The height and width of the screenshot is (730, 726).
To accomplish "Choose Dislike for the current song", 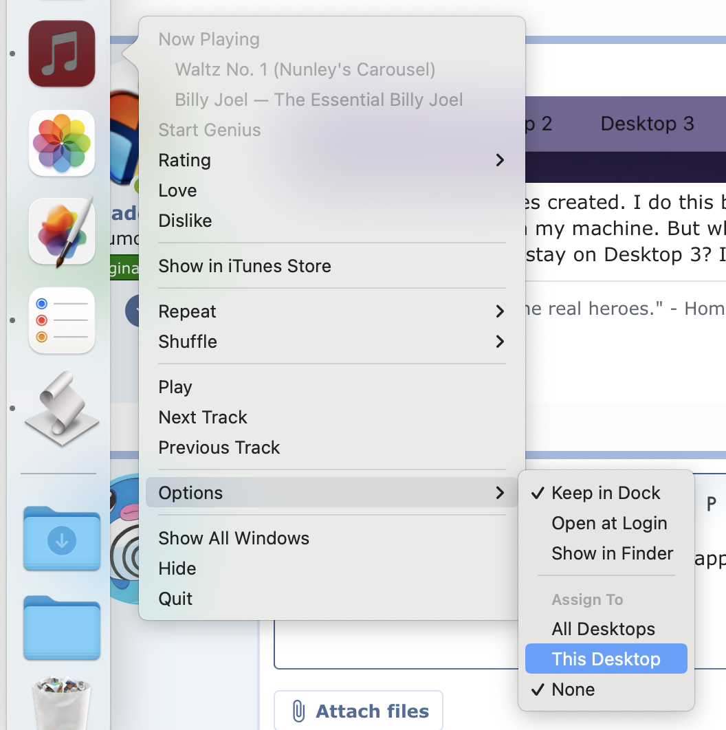I will pos(331,221).
